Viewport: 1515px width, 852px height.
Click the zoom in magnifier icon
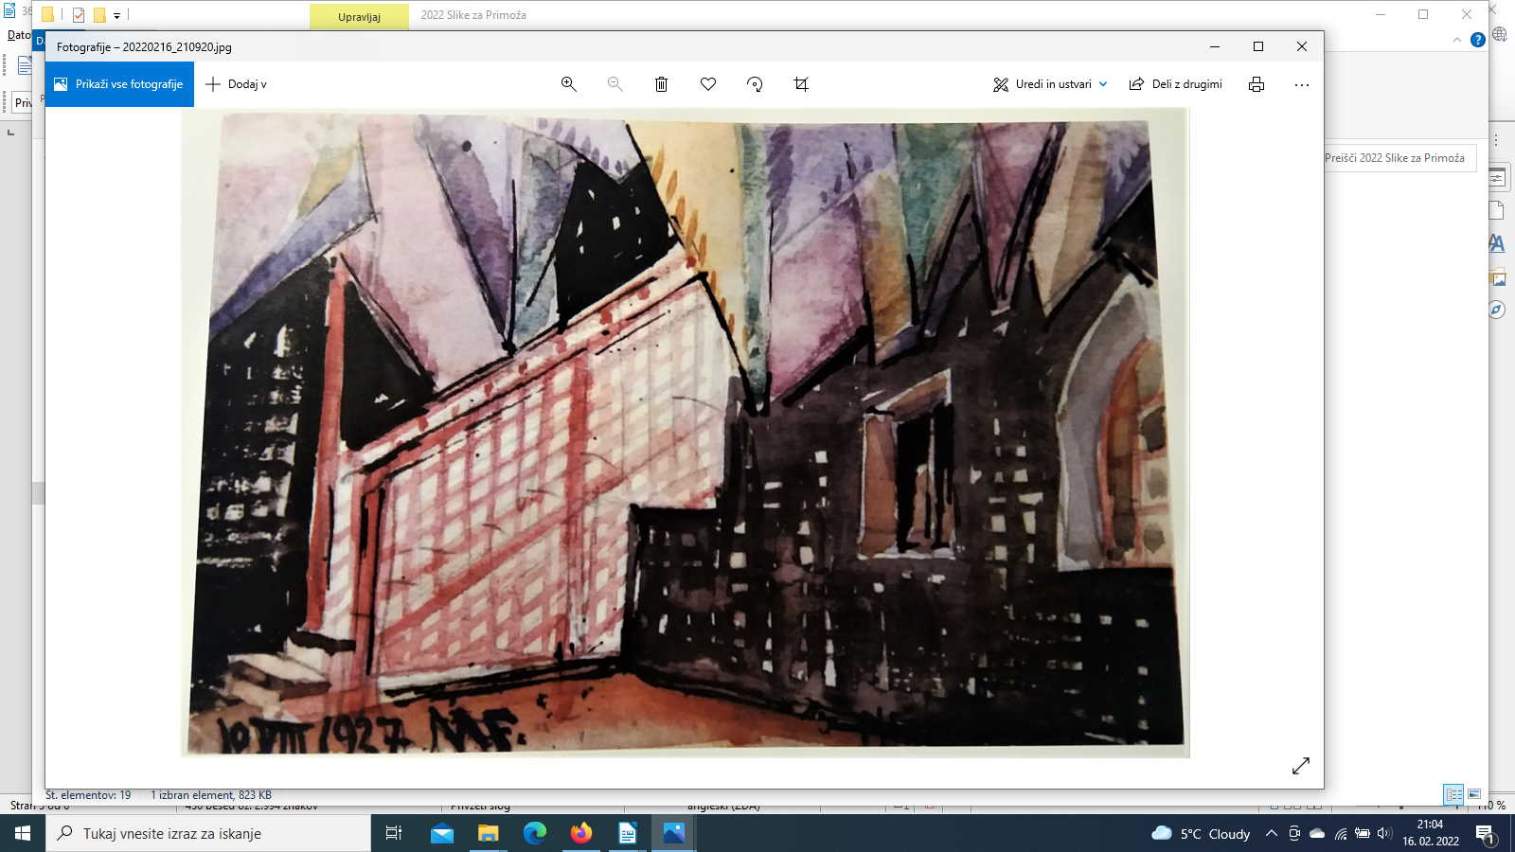568,84
